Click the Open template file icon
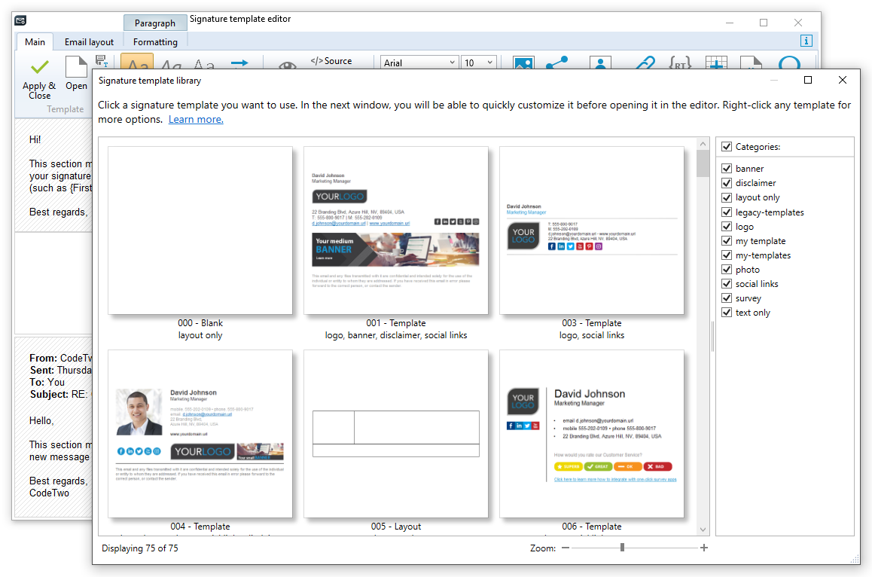This screenshot has height=577, width=872. pyautogui.click(x=76, y=67)
